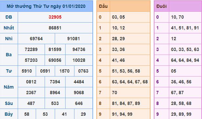Choose Tư prize number 0763
The image size is (202, 119).
pos(83,71)
